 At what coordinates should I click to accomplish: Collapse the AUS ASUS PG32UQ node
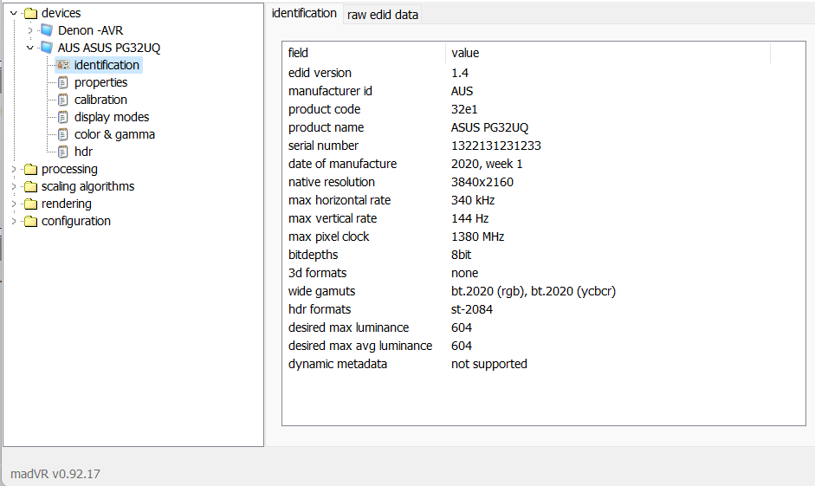(x=30, y=48)
